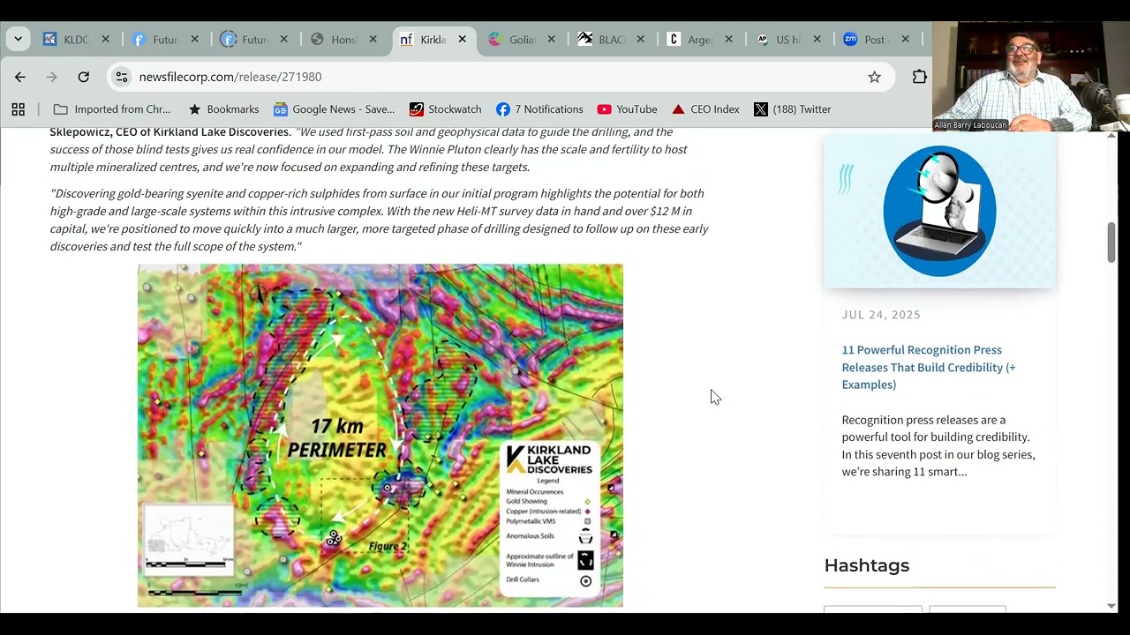Go forward to the next page
Image resolution: width=1130 pixels, height=635 pixels.
click(x=51, y=77)
